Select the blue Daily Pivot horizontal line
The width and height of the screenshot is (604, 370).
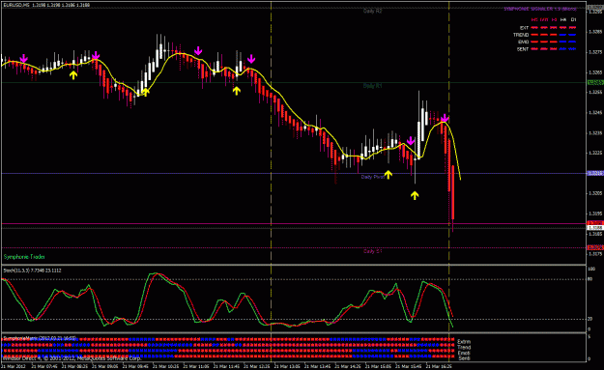pyautogui.click(x=294, y=173)
